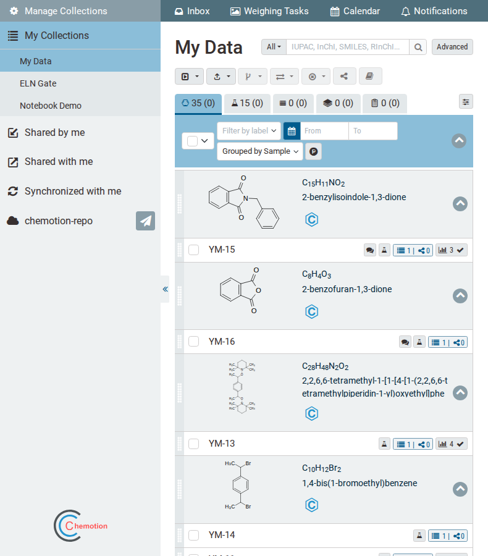Collapse the 2-benzylisoindole-1,3-dione molecule group

pyautogui.click(x=460, y=204)
